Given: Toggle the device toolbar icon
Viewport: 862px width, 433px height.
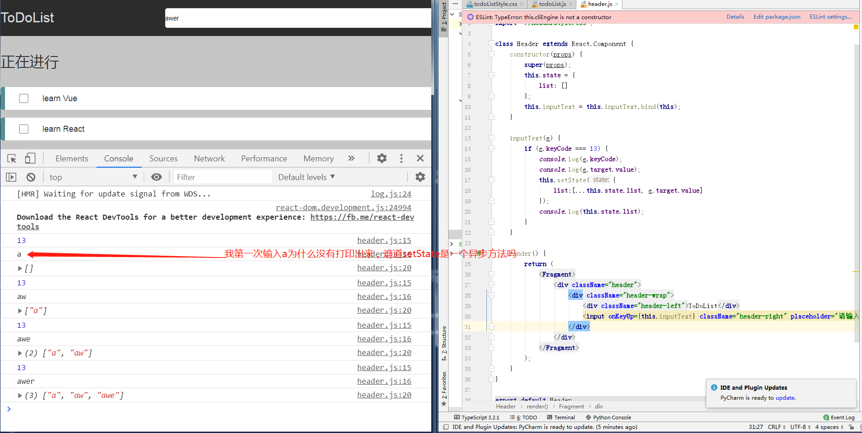Looking at the screenshot, I should coord(30,159).
